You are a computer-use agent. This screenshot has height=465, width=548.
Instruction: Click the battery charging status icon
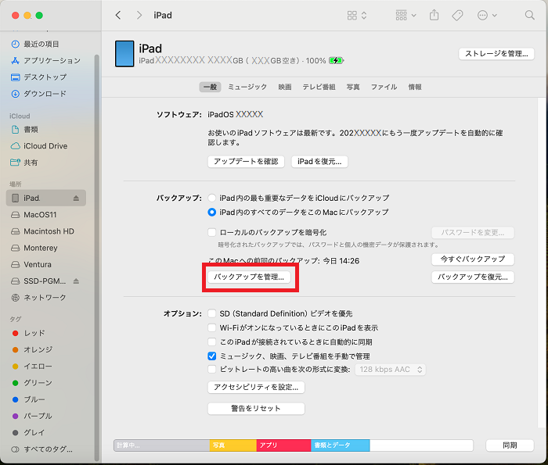click(337, 61)
